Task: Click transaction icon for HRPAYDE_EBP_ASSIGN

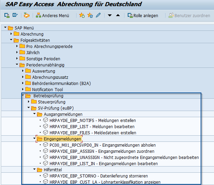Action: coord(46,151)
